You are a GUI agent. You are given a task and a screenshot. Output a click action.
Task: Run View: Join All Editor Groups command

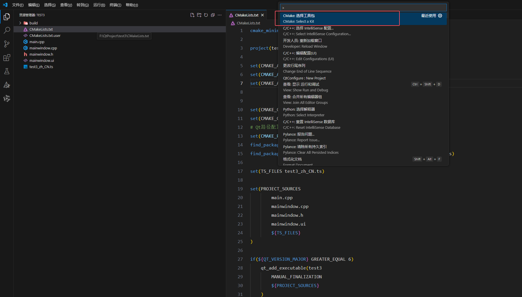(363, 100)
